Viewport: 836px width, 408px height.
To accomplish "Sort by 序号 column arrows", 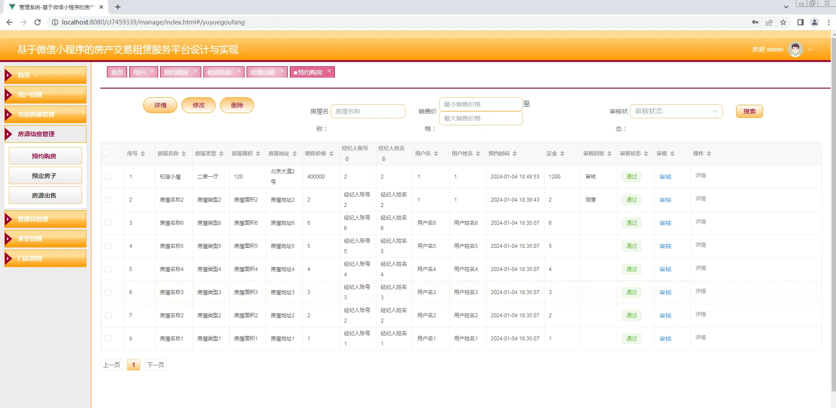I will tap(143, 154).
